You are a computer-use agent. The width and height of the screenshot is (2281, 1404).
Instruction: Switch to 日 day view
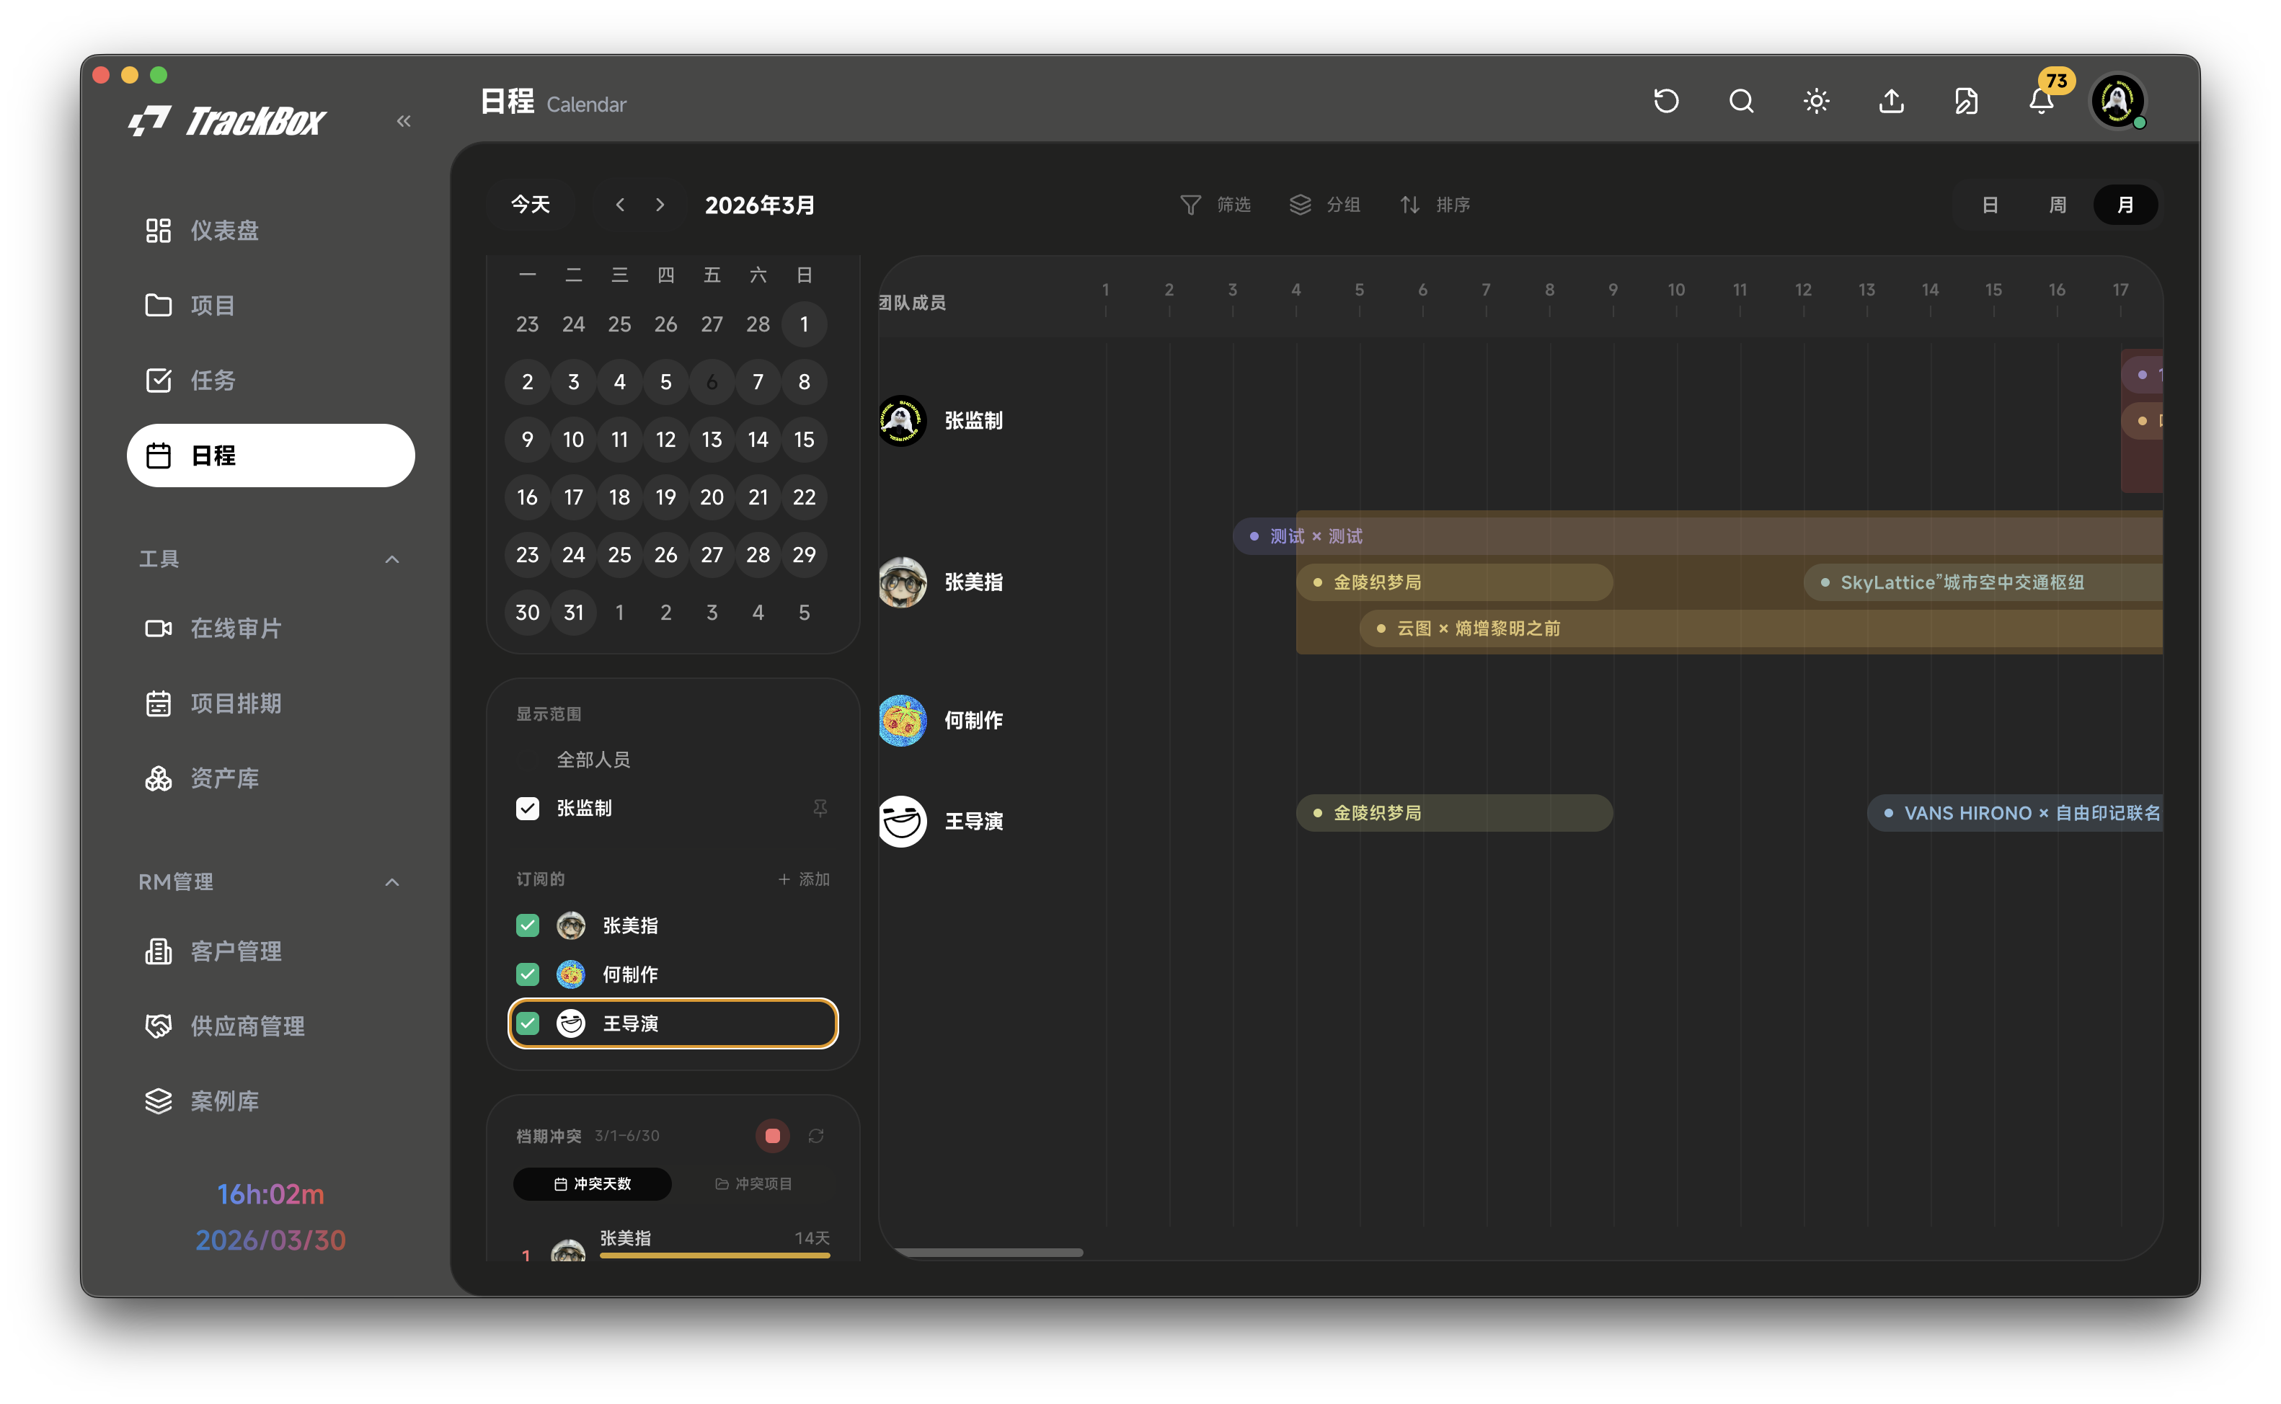(x=1989, y=204)
